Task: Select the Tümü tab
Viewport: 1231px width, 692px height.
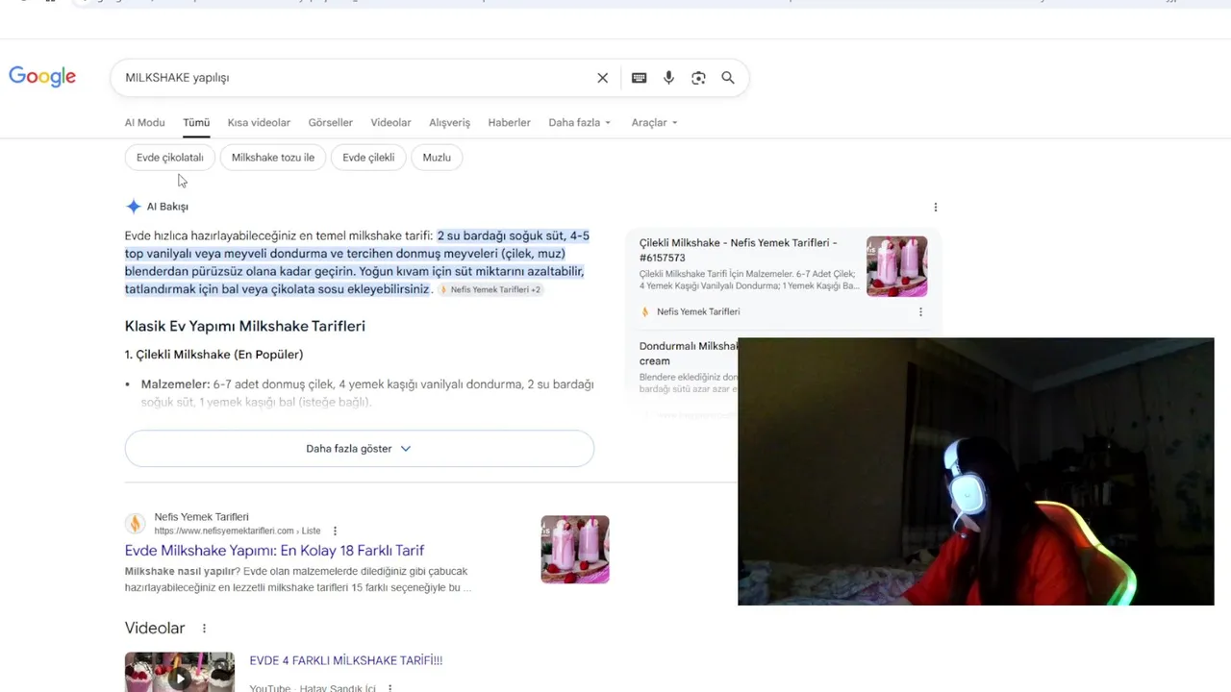Action: point(196,123)
